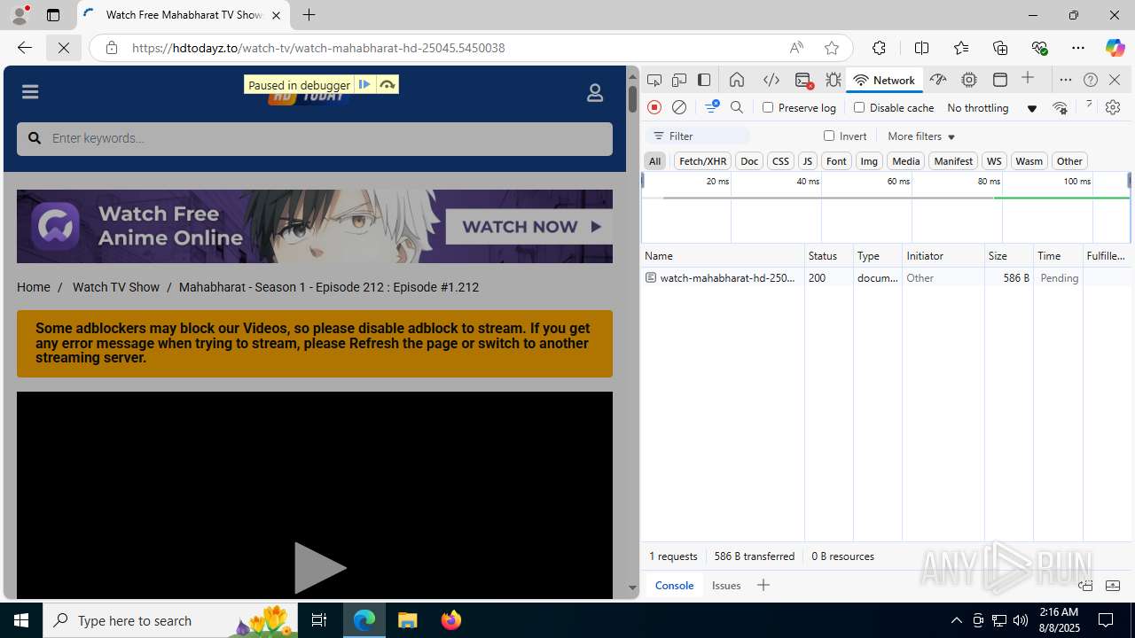
Task: Toggle the JS filter chip
Action: coord(807,161)
